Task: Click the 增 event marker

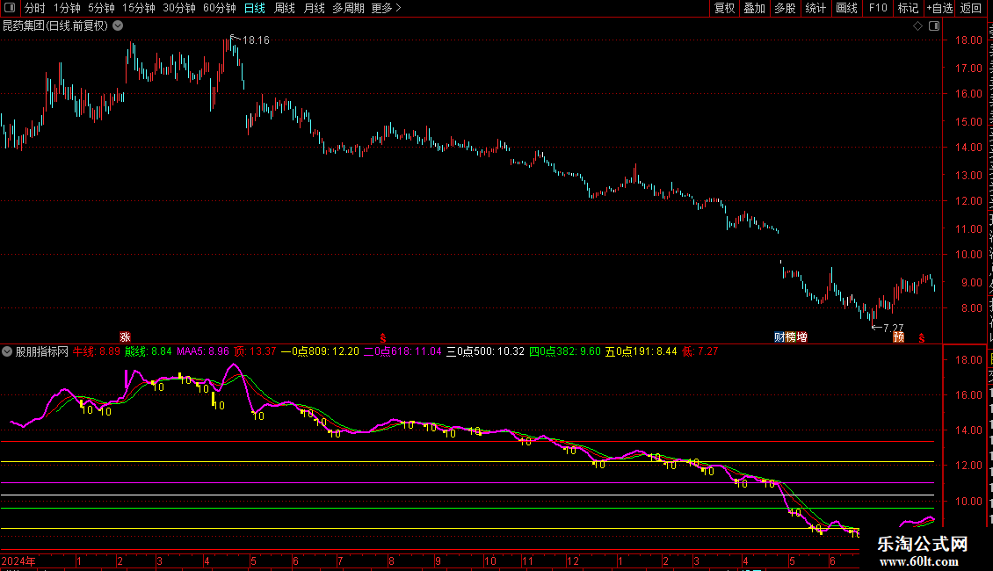Action: point(801,336)
